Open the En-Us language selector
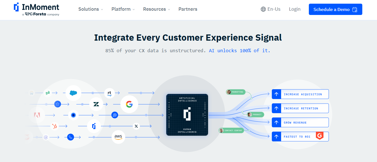 (x=271, y=9)
